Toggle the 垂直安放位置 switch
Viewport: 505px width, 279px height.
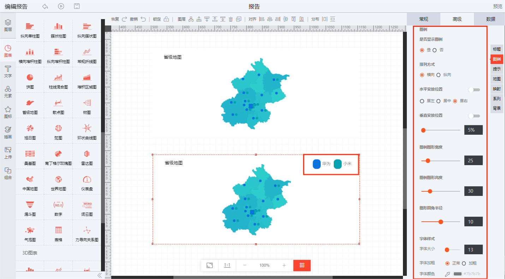[474, 116]
